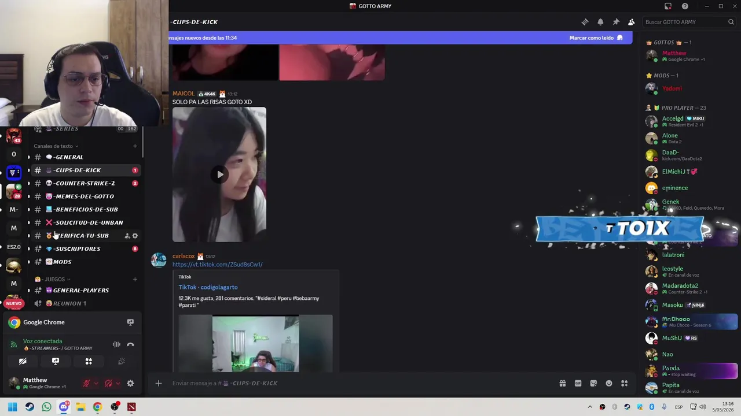Image resolution: width=741 pixels, height=416 pixels.
Task: Open the Help question mark icon
Action: 685,6
